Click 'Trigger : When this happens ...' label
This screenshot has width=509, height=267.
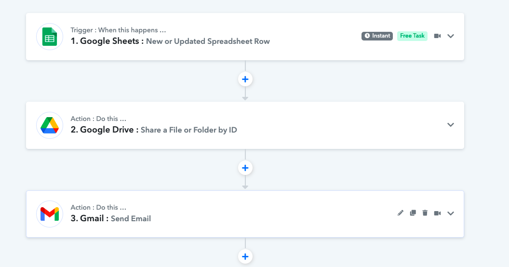tap(118, 30)
